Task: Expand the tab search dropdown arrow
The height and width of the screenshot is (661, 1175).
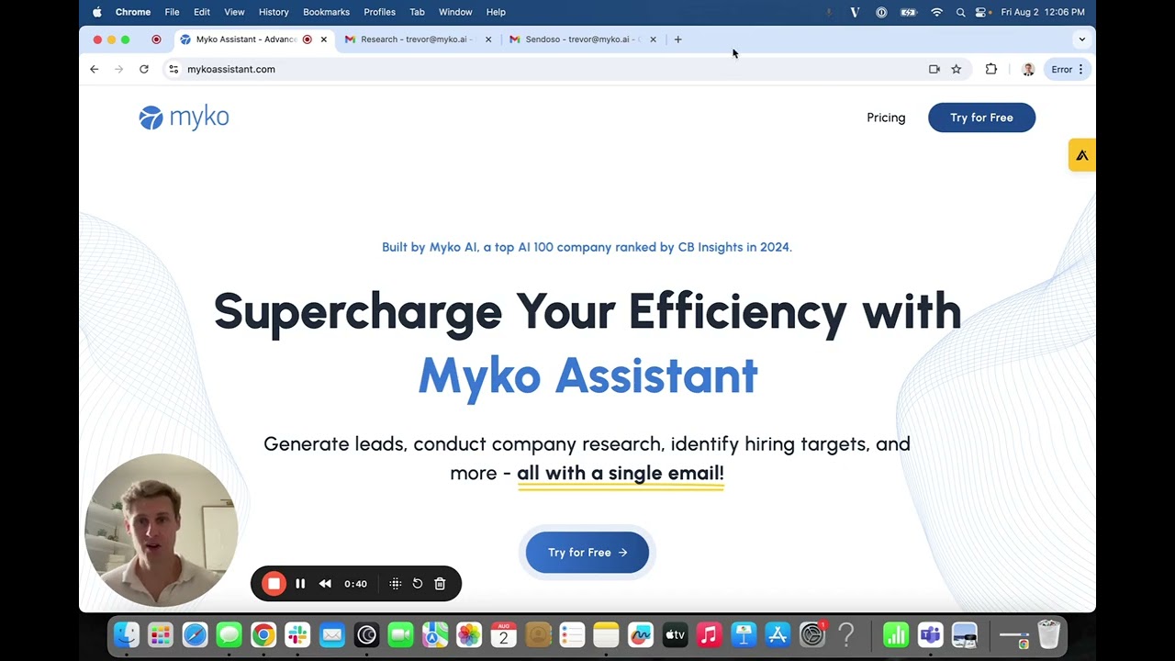Action: [1081, 39]
